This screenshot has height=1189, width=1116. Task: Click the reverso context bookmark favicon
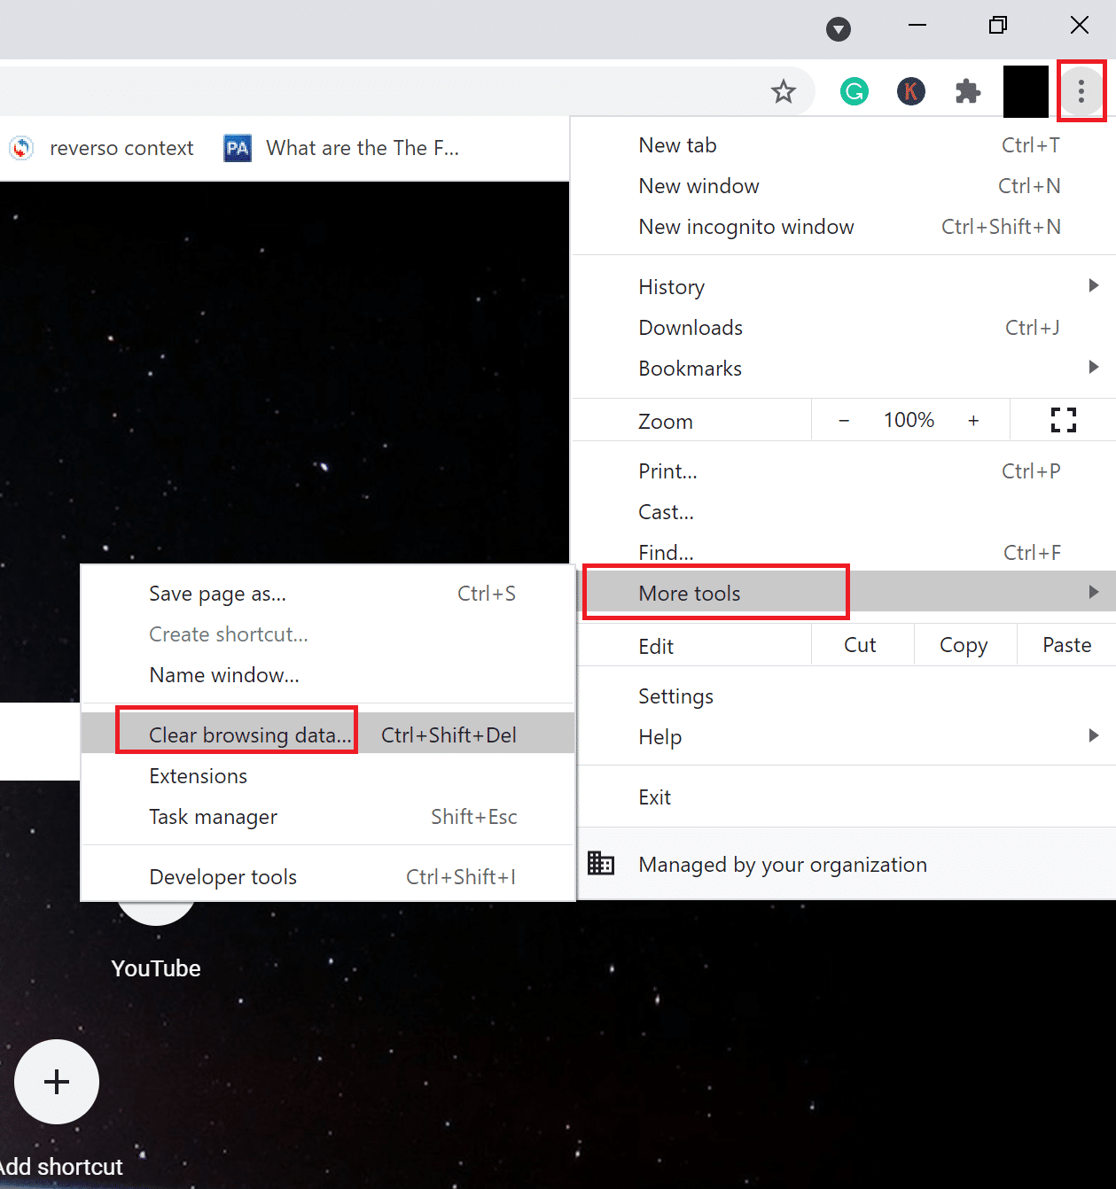pos(20,148)
